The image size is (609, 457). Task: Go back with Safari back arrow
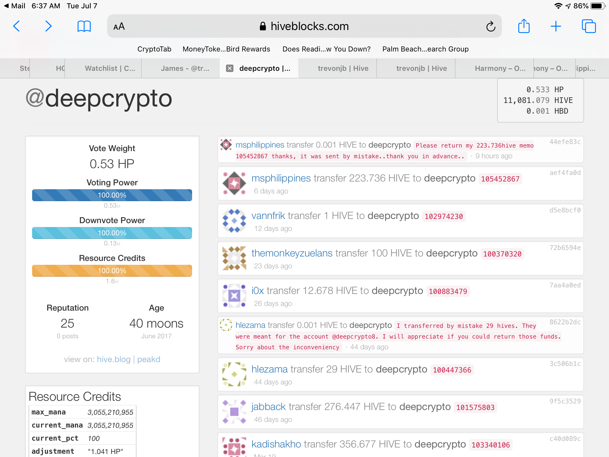click(x=17, y=26)
